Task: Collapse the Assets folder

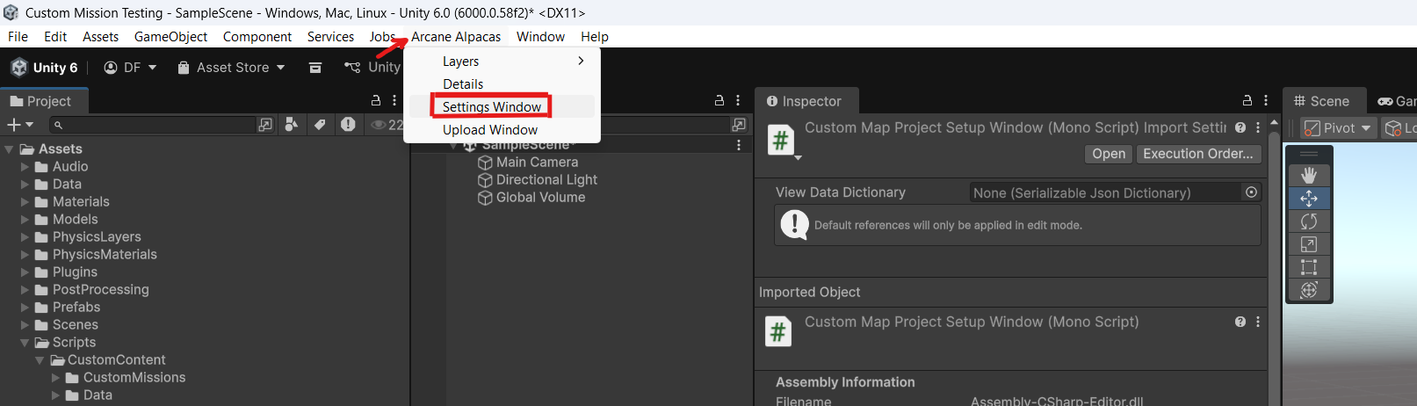Action: click(x=9, y=149)
